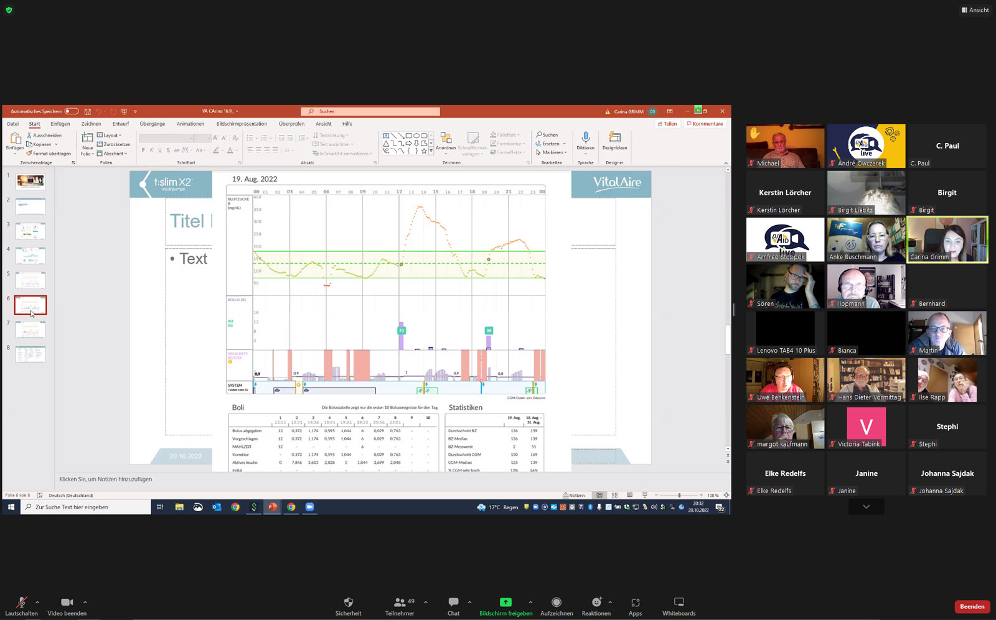996x620 pixels.
Task: Open Designideen in PowerPoint ribbon
Action: coord(614,141)
